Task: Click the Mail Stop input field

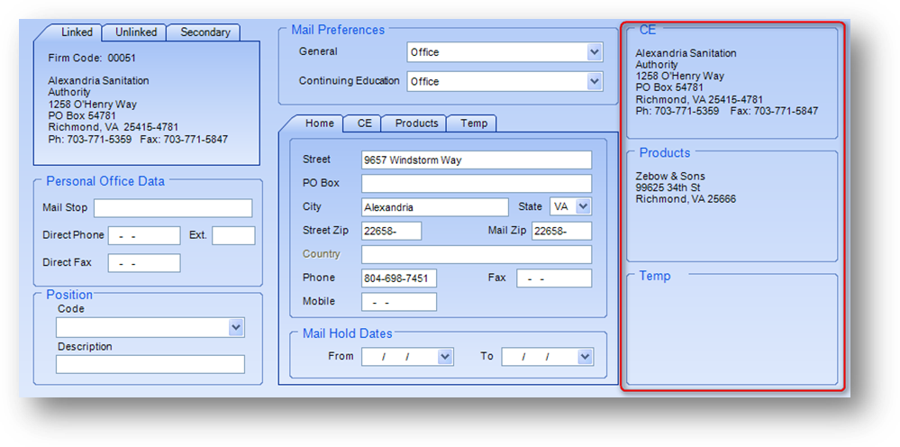Action: [x=173, y=208]
